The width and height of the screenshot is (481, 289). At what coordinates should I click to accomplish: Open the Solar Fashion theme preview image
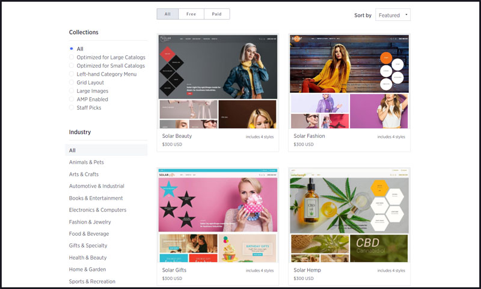click(349, 82)
